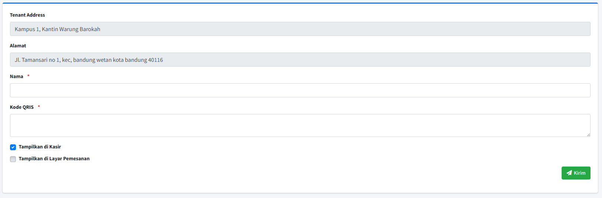The image size is (602, 198).
Task: Click the Alamat label
Action: (18, 46)
